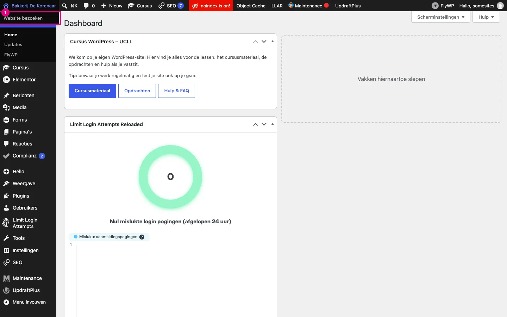507x317 pixels.
Task: Click the Plugins plug icon
Action: 6,196
